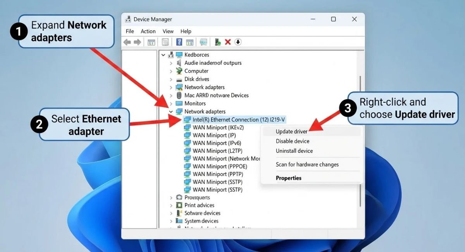
Task: Click the Disk drives icon
Action: coord(179,79)
